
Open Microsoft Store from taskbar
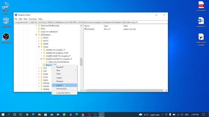tap(45, 114)
